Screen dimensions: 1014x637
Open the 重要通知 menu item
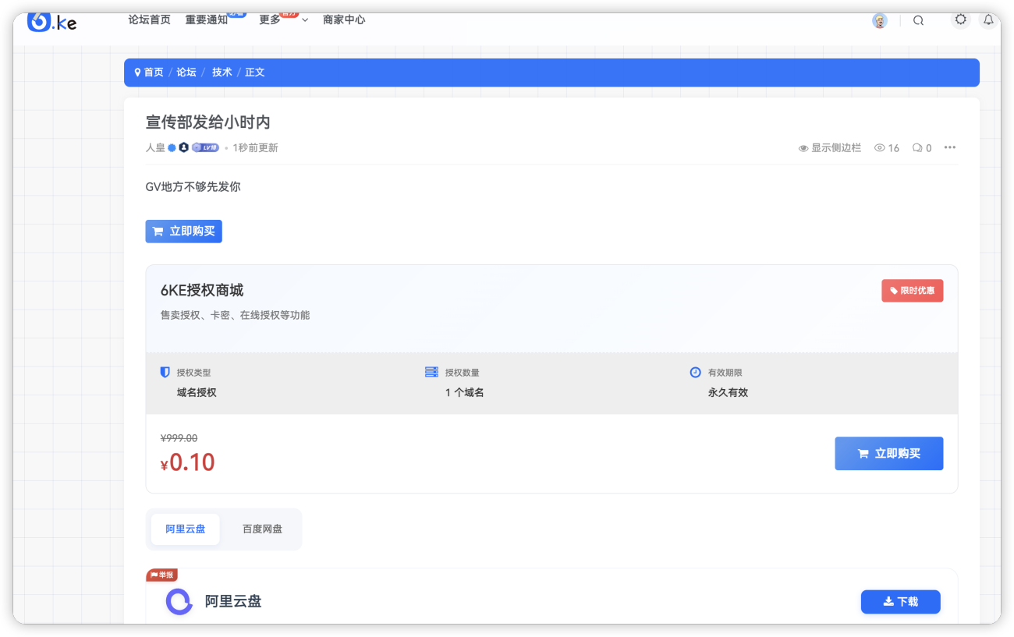205,19
